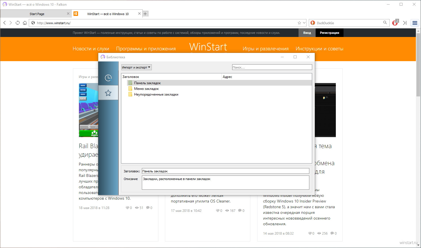Viewport: 421px width, 248px height.
Task: Click the Регистрация button
Action: click(329, 33)
